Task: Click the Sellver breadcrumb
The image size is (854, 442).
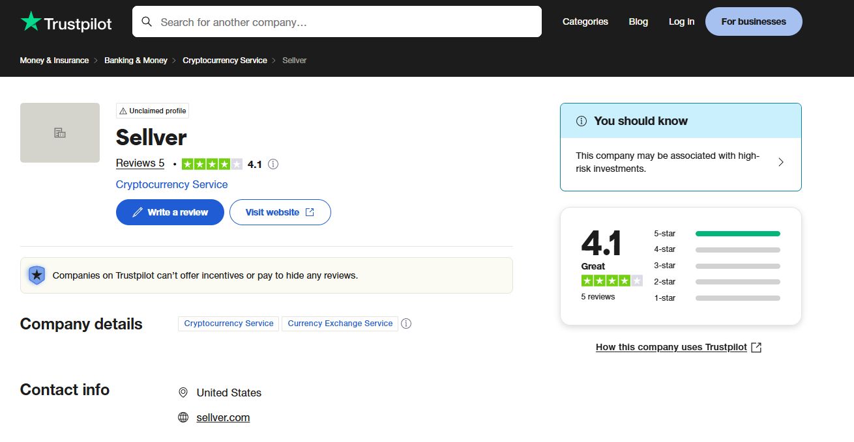Action: 294,61
